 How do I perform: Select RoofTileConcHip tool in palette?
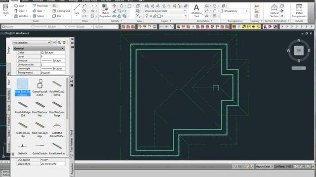[x=40, y=109]
